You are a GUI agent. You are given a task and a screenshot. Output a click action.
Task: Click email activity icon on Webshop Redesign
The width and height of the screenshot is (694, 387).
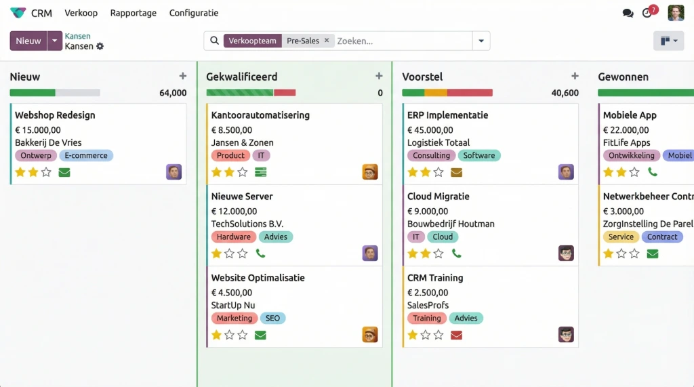pyautogui.click(x=64, y=172)
